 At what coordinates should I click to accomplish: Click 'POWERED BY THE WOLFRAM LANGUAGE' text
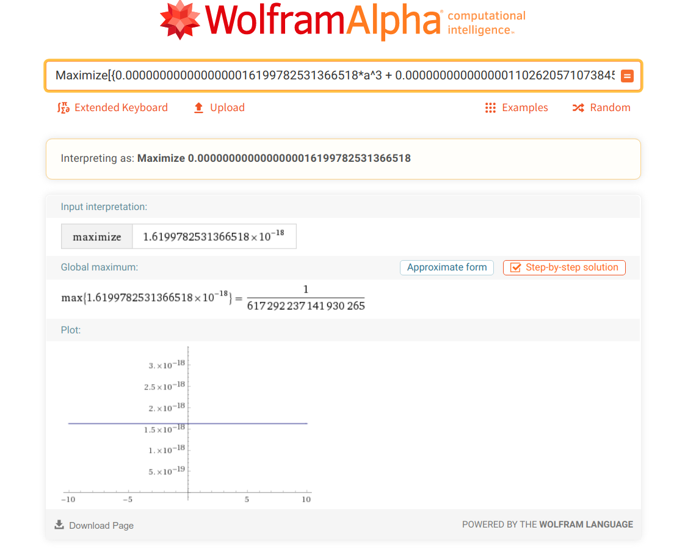coord(548,524)
